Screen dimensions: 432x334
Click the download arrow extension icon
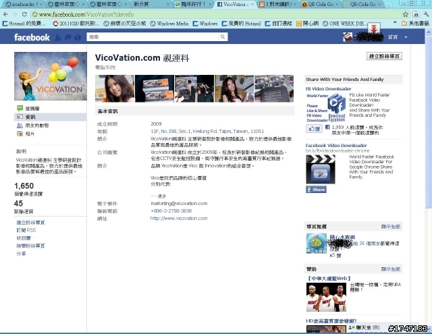[x=374, y=28]
